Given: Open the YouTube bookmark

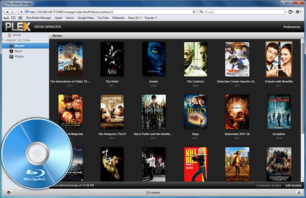Looking at the screenshot, I should coord(103,18).
